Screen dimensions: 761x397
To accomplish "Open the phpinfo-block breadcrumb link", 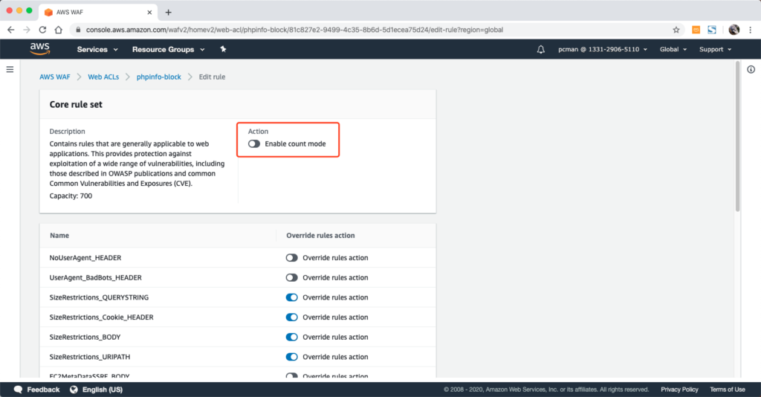I will pyautogui.click(x=158, y=77).
